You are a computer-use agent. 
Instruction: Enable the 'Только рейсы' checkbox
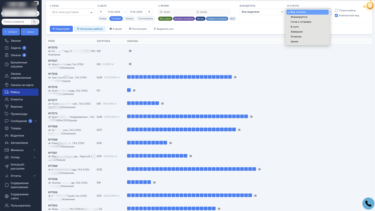pos(336,10)
